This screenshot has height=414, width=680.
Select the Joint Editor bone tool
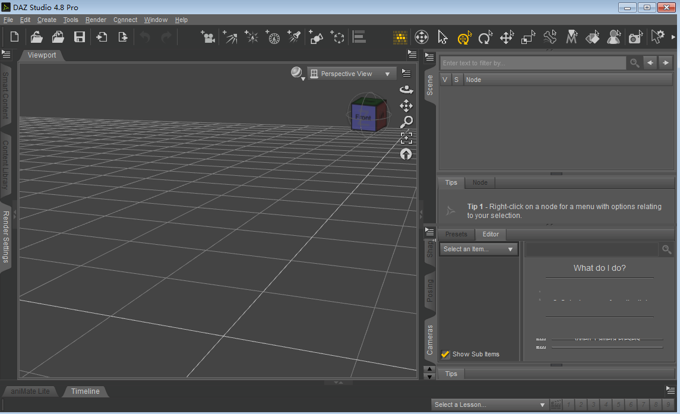(x=550, y=37)
